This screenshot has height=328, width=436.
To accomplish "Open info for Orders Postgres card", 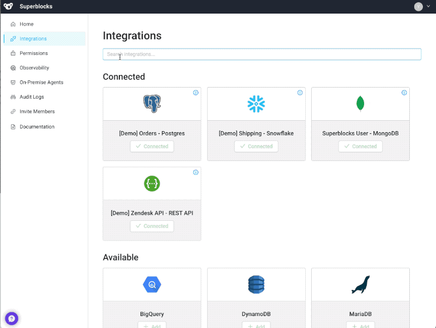I will 196,92.
